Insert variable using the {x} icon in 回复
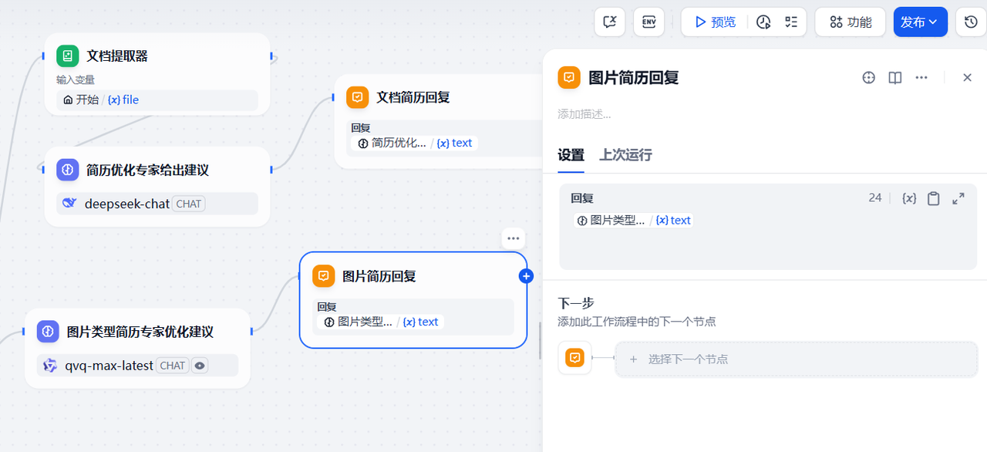Viewport: 987px width, 452px height. click(x=909, y=198)
